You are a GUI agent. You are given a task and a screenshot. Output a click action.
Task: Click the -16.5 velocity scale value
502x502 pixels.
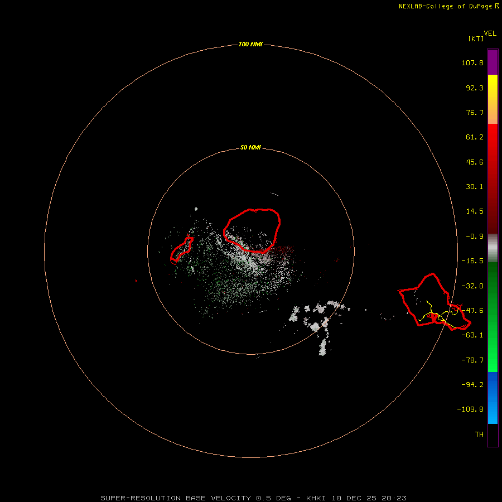click(x=472, y=261)
